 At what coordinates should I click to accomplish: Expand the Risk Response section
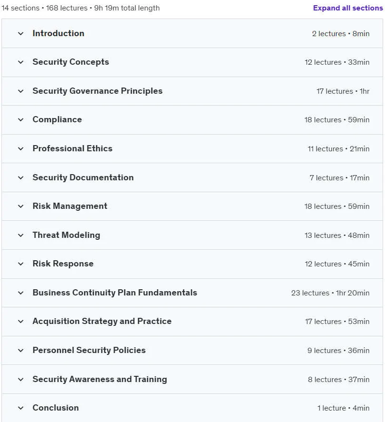tap(192, 264)
